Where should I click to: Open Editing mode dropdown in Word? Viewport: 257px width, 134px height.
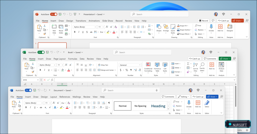point(184,97)
